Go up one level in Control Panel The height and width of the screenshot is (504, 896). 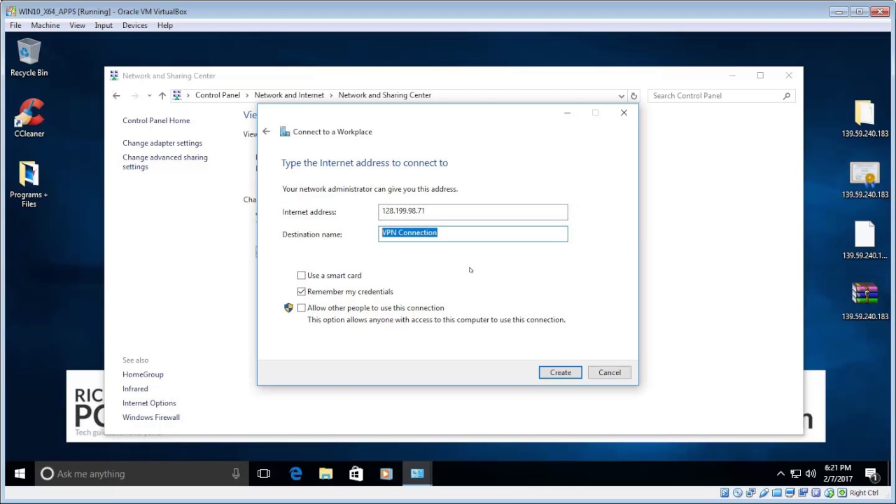click(x=162, y=96)
